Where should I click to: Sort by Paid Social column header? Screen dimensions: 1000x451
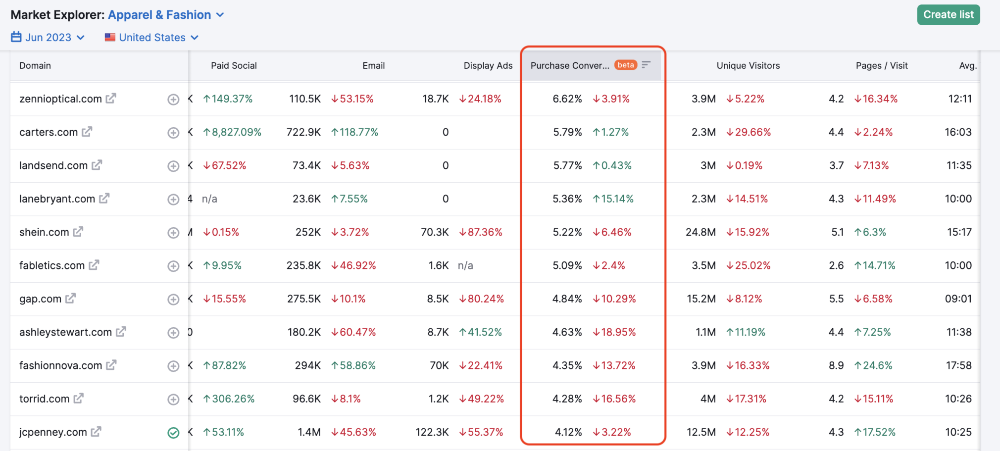[234, 65]
